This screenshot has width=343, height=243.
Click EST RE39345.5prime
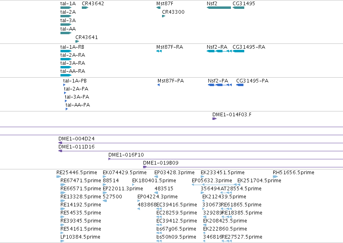62,225
